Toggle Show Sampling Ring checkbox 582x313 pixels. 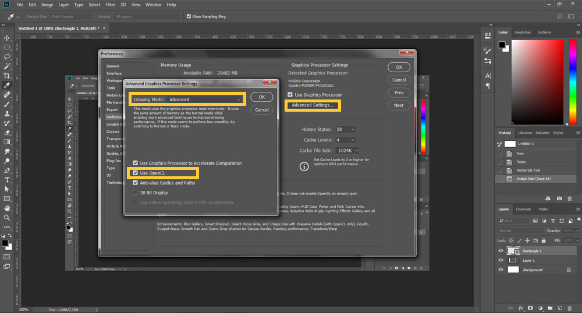point(189,16)
